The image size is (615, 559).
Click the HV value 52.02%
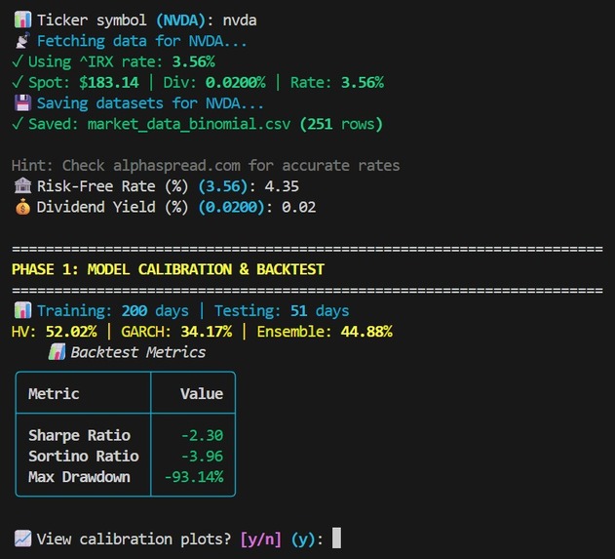pyautogui.click(x=71, y=332)
